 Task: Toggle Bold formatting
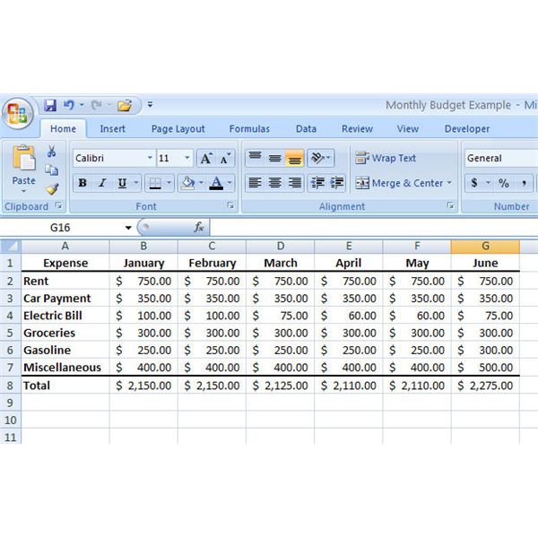tap(82, 183)
